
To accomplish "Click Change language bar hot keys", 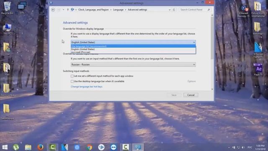I will 87,87.
